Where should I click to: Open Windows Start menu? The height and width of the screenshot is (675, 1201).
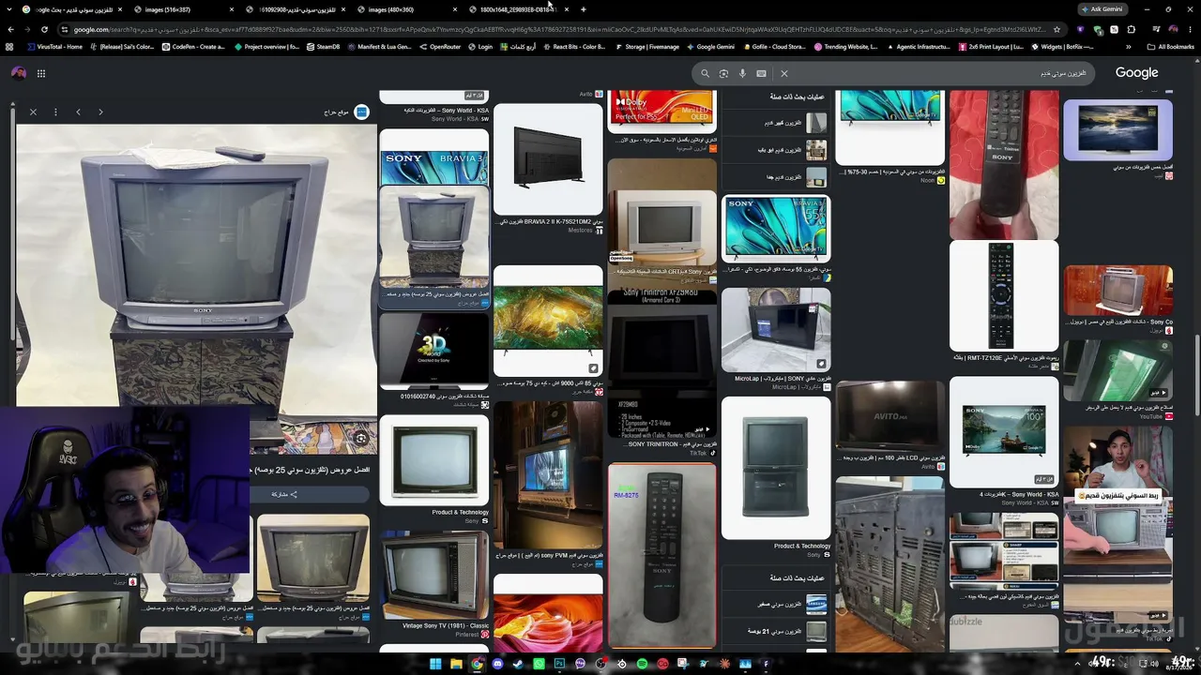coord(435,664)
